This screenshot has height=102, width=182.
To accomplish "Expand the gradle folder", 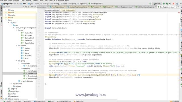I will click(6, 15).
